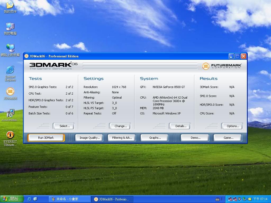Viewport: 271px width, 203px height.
Task: Click the Start button
Action: pyautogui.click(x=12, y=199)
